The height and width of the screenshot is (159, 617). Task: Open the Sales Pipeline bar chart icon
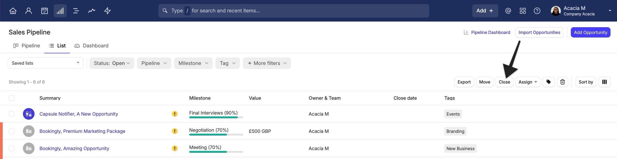coord(60,11)
